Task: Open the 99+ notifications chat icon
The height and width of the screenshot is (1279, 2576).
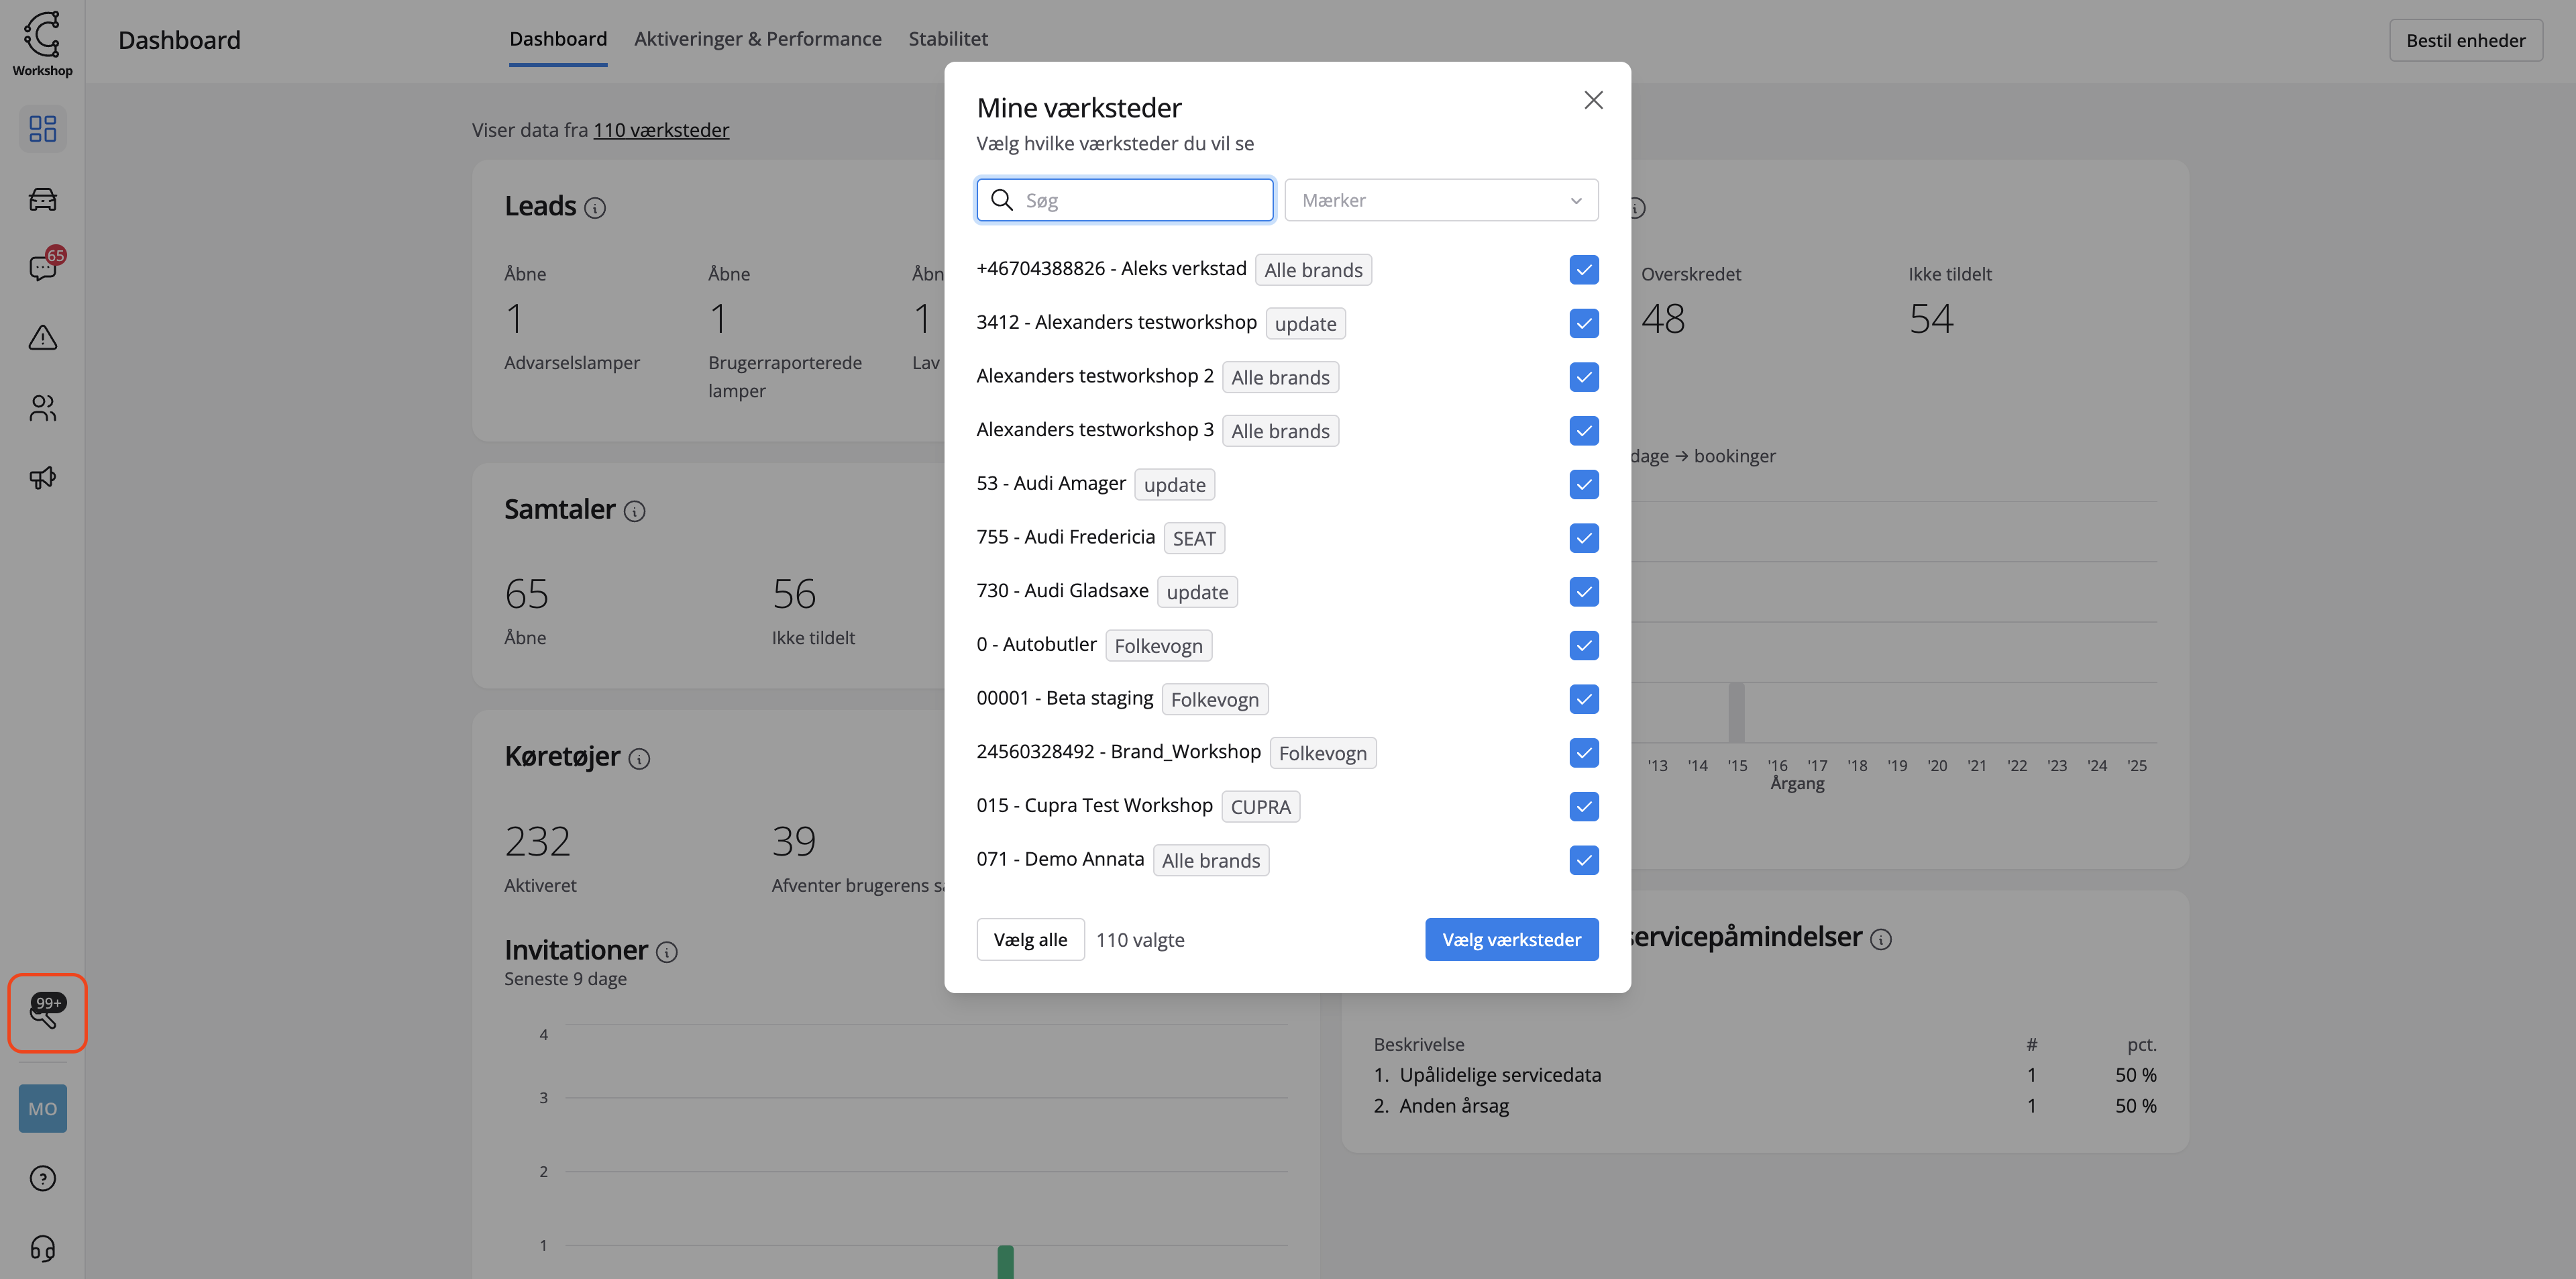Action: click(x=46, y=1012)
